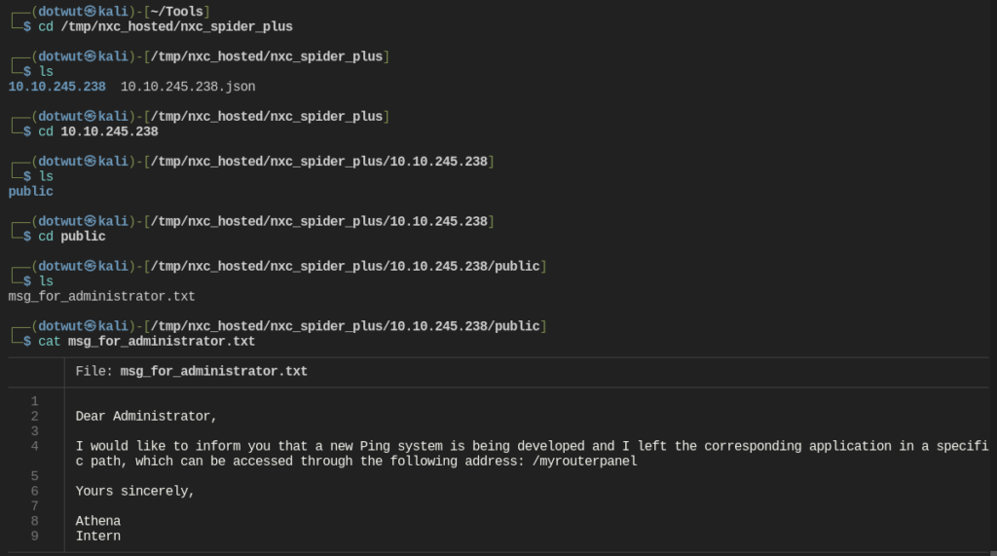Screen dimensions: 997x556
Task: Click the cat msg_for_administrator.txt command
Action: (x=146, y=341)
